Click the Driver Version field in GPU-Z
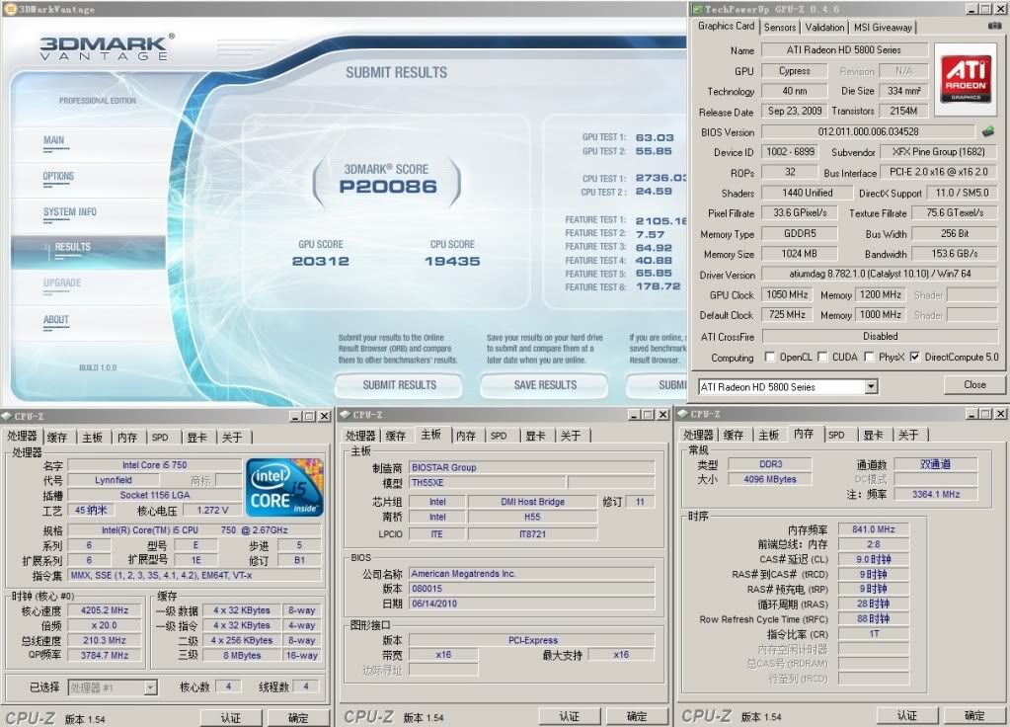This screenshot has width=1010, height=727. [x=880, y=274]
